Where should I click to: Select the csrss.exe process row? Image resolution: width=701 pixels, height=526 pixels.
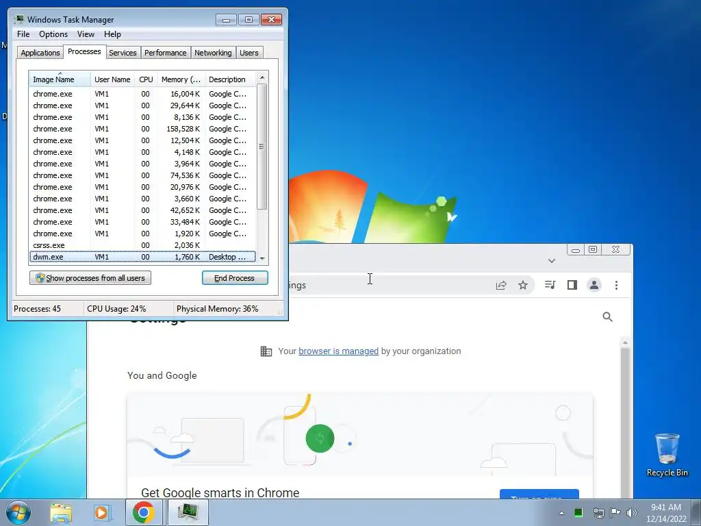coord(142,245)
